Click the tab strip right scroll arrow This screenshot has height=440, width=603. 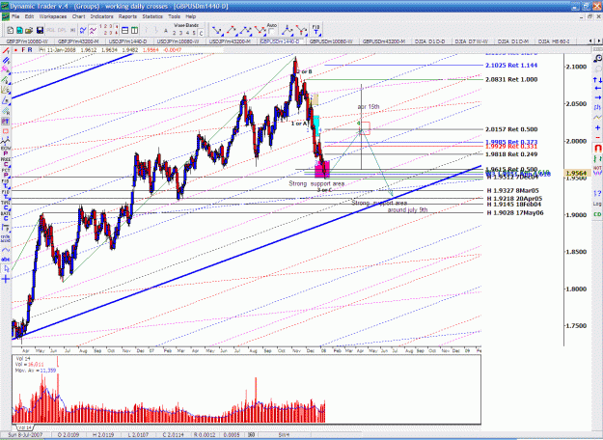pos(598,41)
